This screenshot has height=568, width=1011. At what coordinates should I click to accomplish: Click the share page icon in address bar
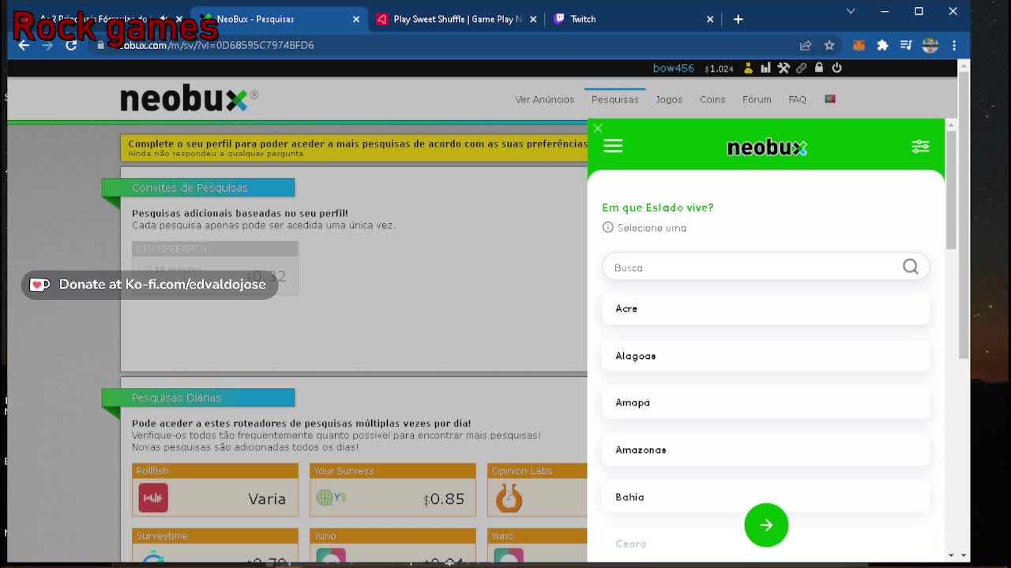click(x=806, y=46)
